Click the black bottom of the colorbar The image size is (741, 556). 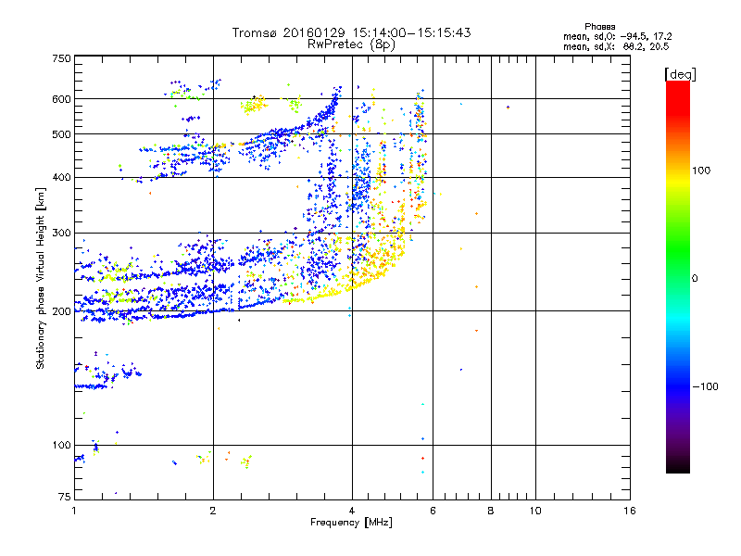(x=678, y=466)
